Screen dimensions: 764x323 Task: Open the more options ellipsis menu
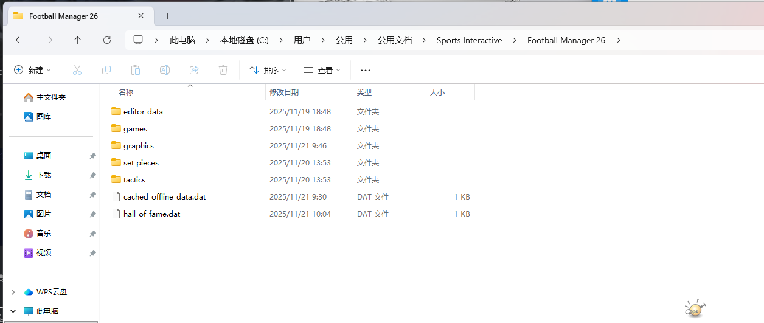click(366, 70)
